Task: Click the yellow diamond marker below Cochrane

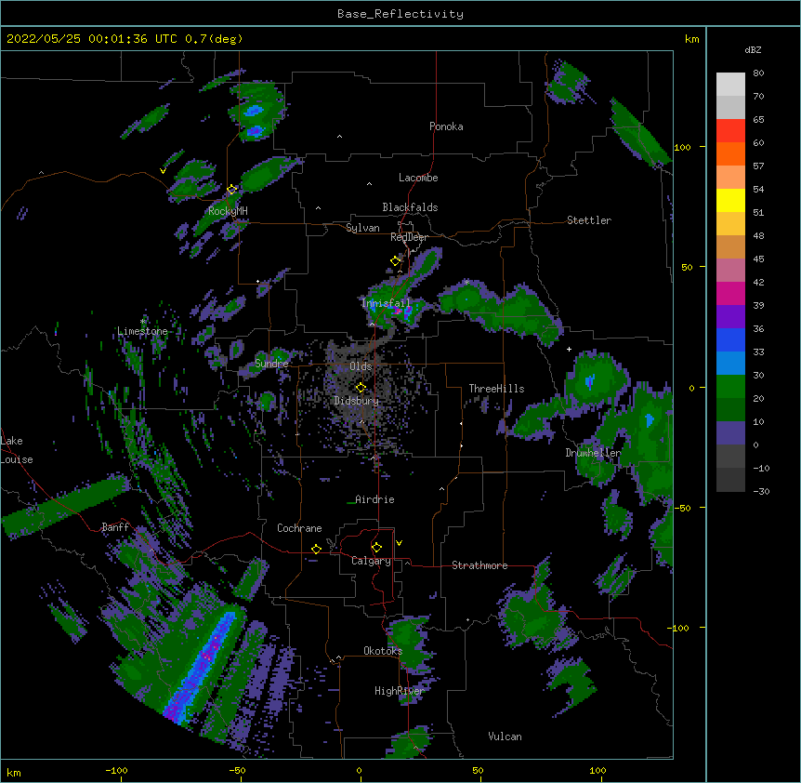Action: click(316, 549)
